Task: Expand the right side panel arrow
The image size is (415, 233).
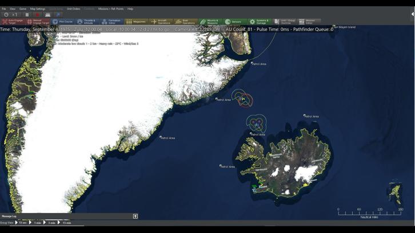Action: 412,14
